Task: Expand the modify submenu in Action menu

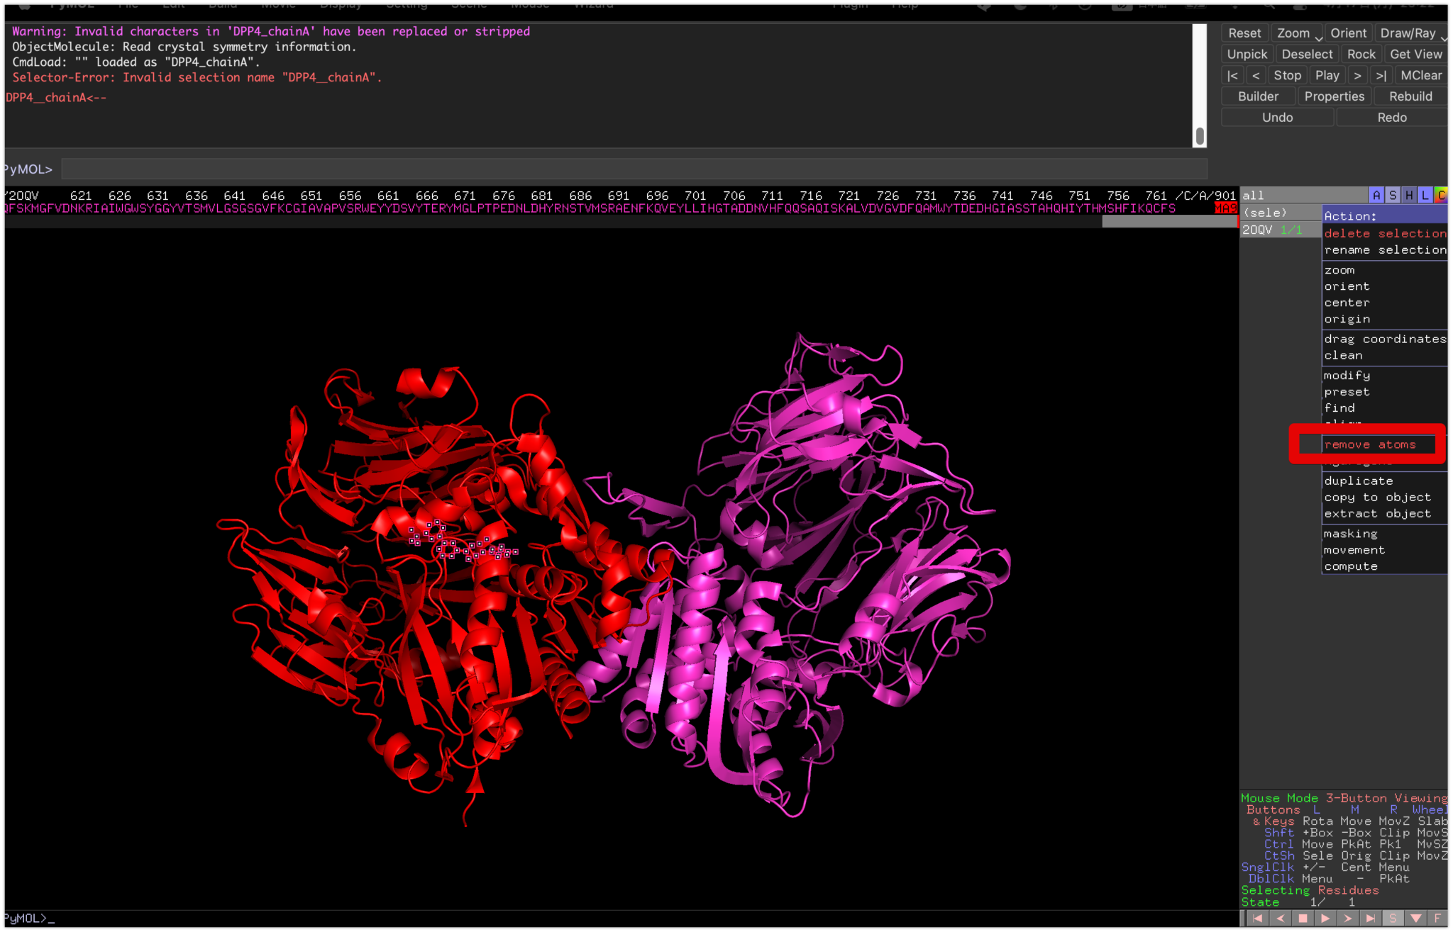Action: coord(1347,375)
